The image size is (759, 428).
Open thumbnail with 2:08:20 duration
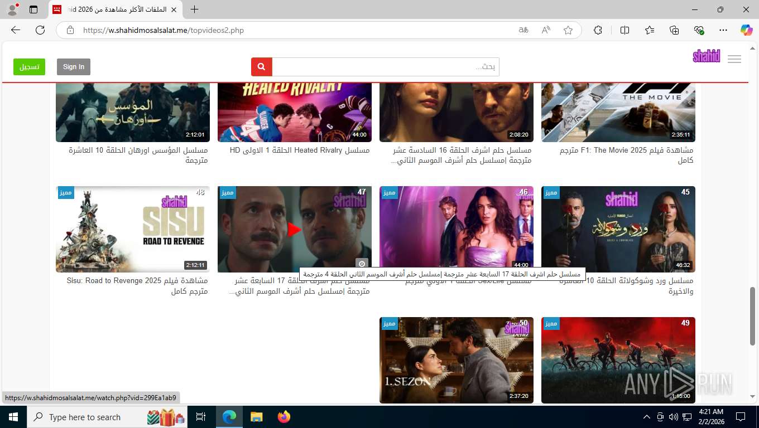tap(457, 113)
